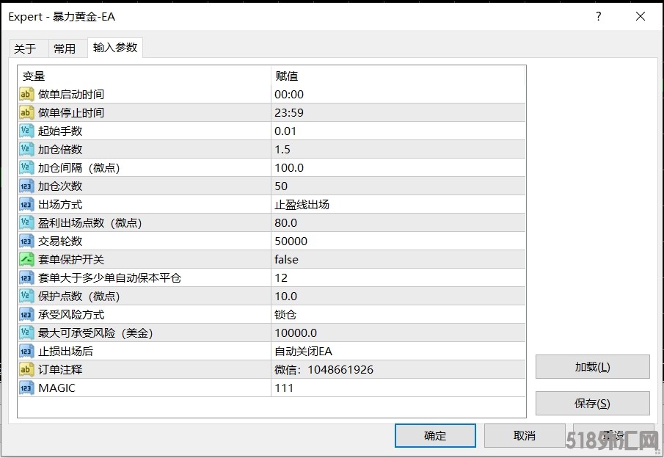Image resolution: width=664 pixels, height=458 pixels.
Task: Select the icon next to 起始手数
Action: (x=26, y=131)
